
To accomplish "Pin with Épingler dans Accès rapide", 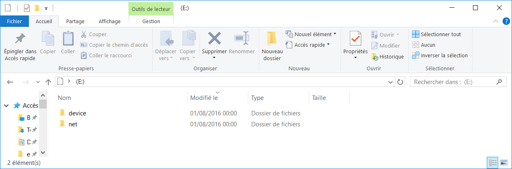I will pos(20,39).
